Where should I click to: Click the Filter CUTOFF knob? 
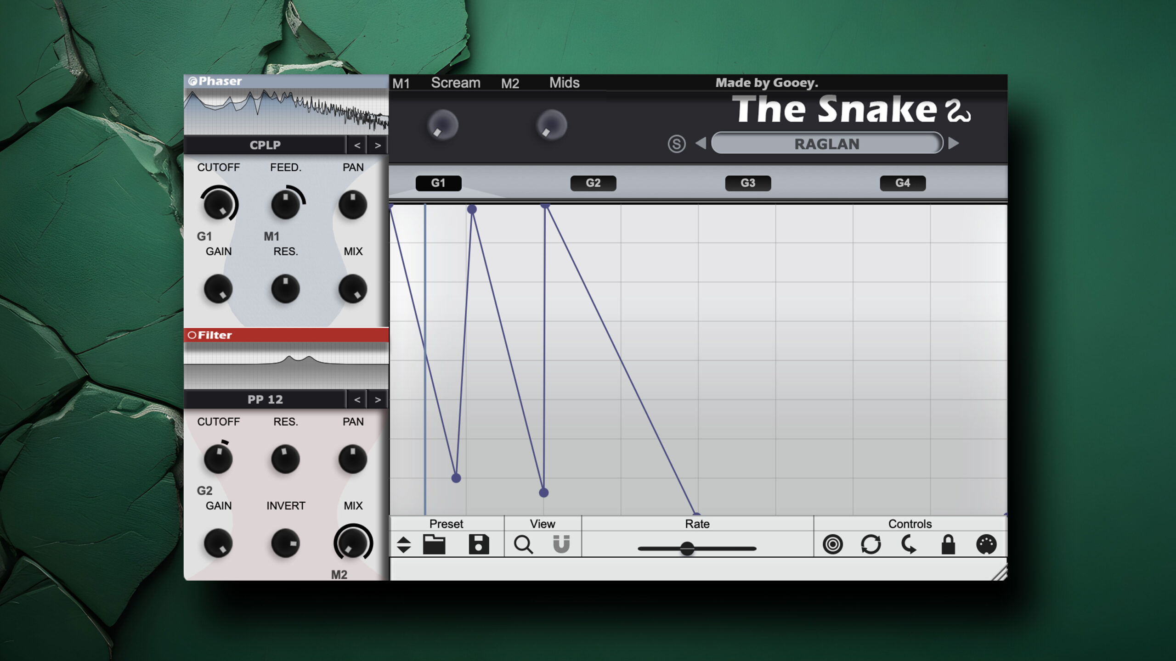click(x=218, y=458)
